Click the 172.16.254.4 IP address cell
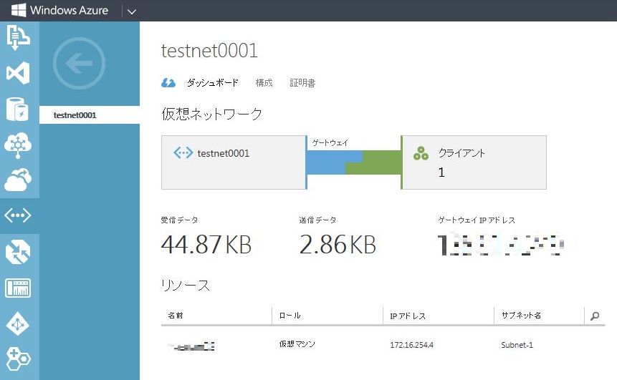The image size is (617, 380). (x=411, y=345)
